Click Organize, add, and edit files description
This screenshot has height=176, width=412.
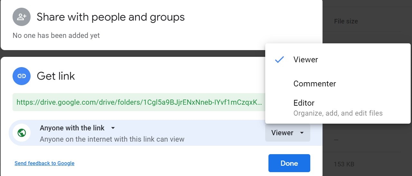pos(338,113)
